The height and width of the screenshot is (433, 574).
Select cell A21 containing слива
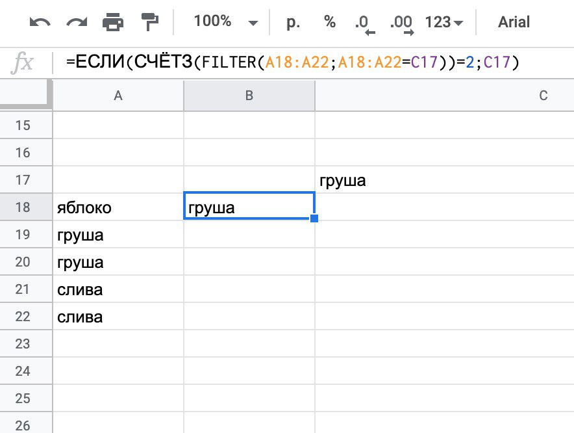[x=118, y=289]
